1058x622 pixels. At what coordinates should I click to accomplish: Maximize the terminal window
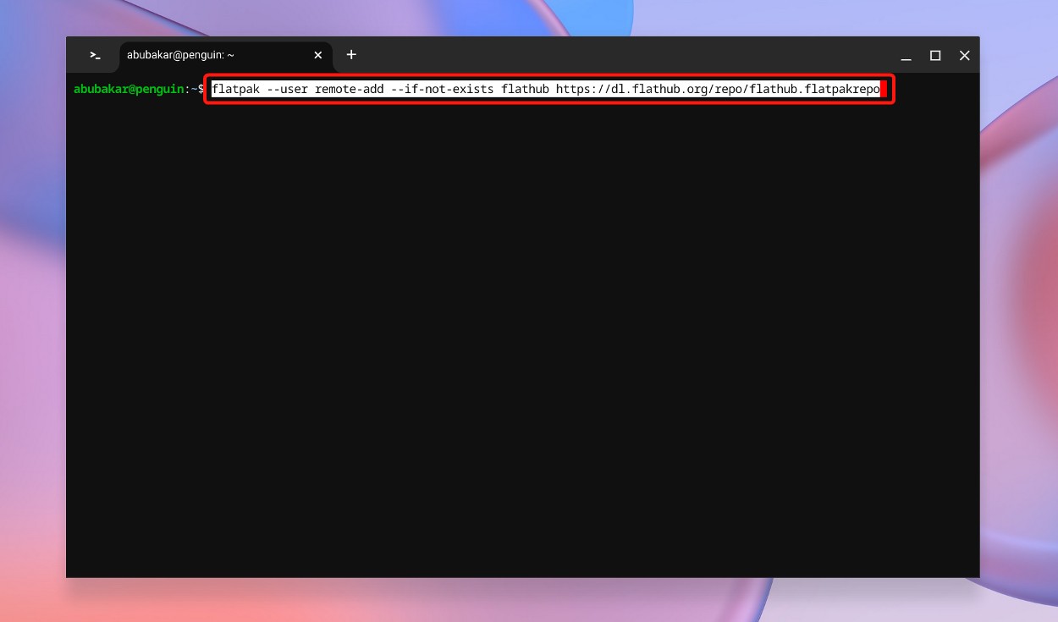[x=934, y=55]
